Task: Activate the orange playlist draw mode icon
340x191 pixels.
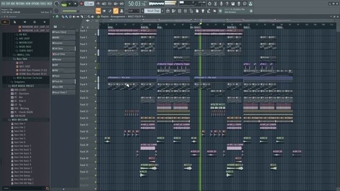Action: point(98,11)
